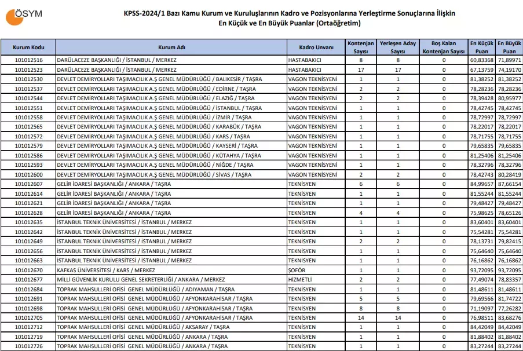The image size is (523, 351).
Task: Click the ÖSYM logo
Action: [24, 16]
